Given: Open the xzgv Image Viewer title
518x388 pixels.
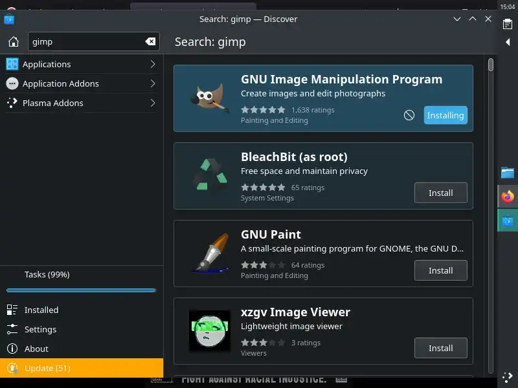Looking at the screenshot, I should click(295, 312).
